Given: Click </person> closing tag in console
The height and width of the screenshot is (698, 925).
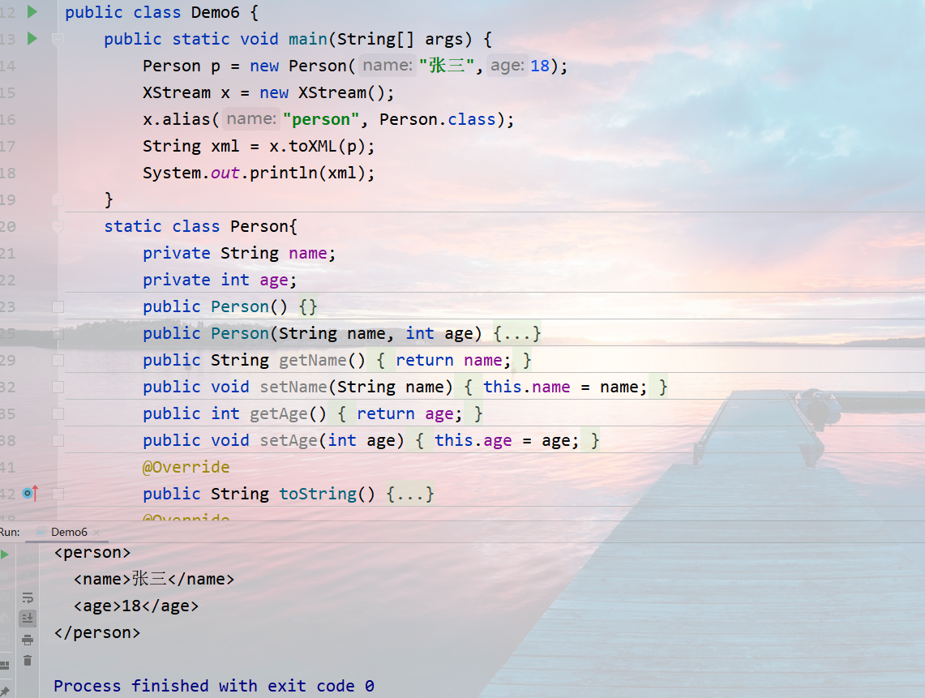Looking at the screenshot, I should click(97, 632).
